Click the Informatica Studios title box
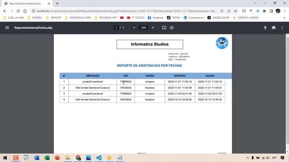Image resolution: width=289 pixels, height=162 pixels. 149,44
